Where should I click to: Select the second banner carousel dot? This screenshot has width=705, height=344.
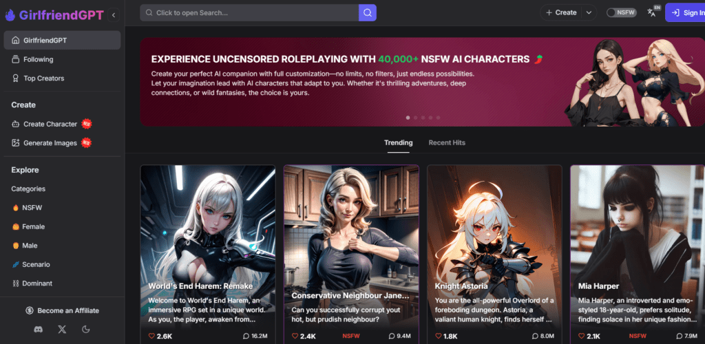pos(415,118)
